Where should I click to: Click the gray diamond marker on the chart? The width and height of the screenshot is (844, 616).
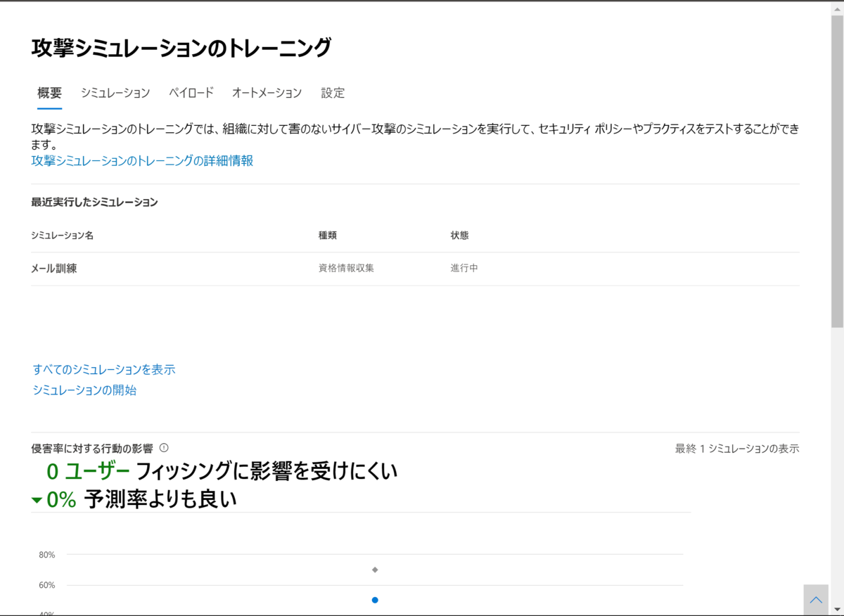[x=375, y=570]
